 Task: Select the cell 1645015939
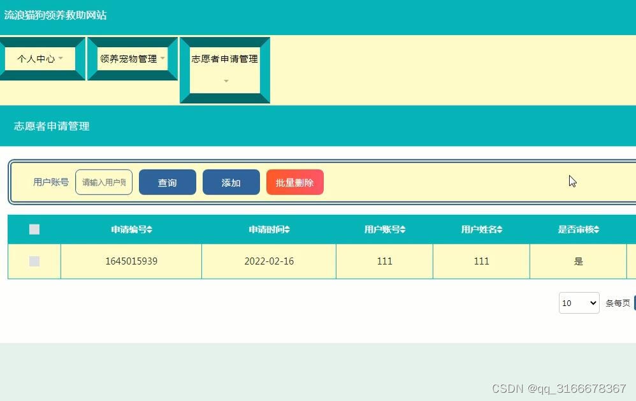point(131,261)
